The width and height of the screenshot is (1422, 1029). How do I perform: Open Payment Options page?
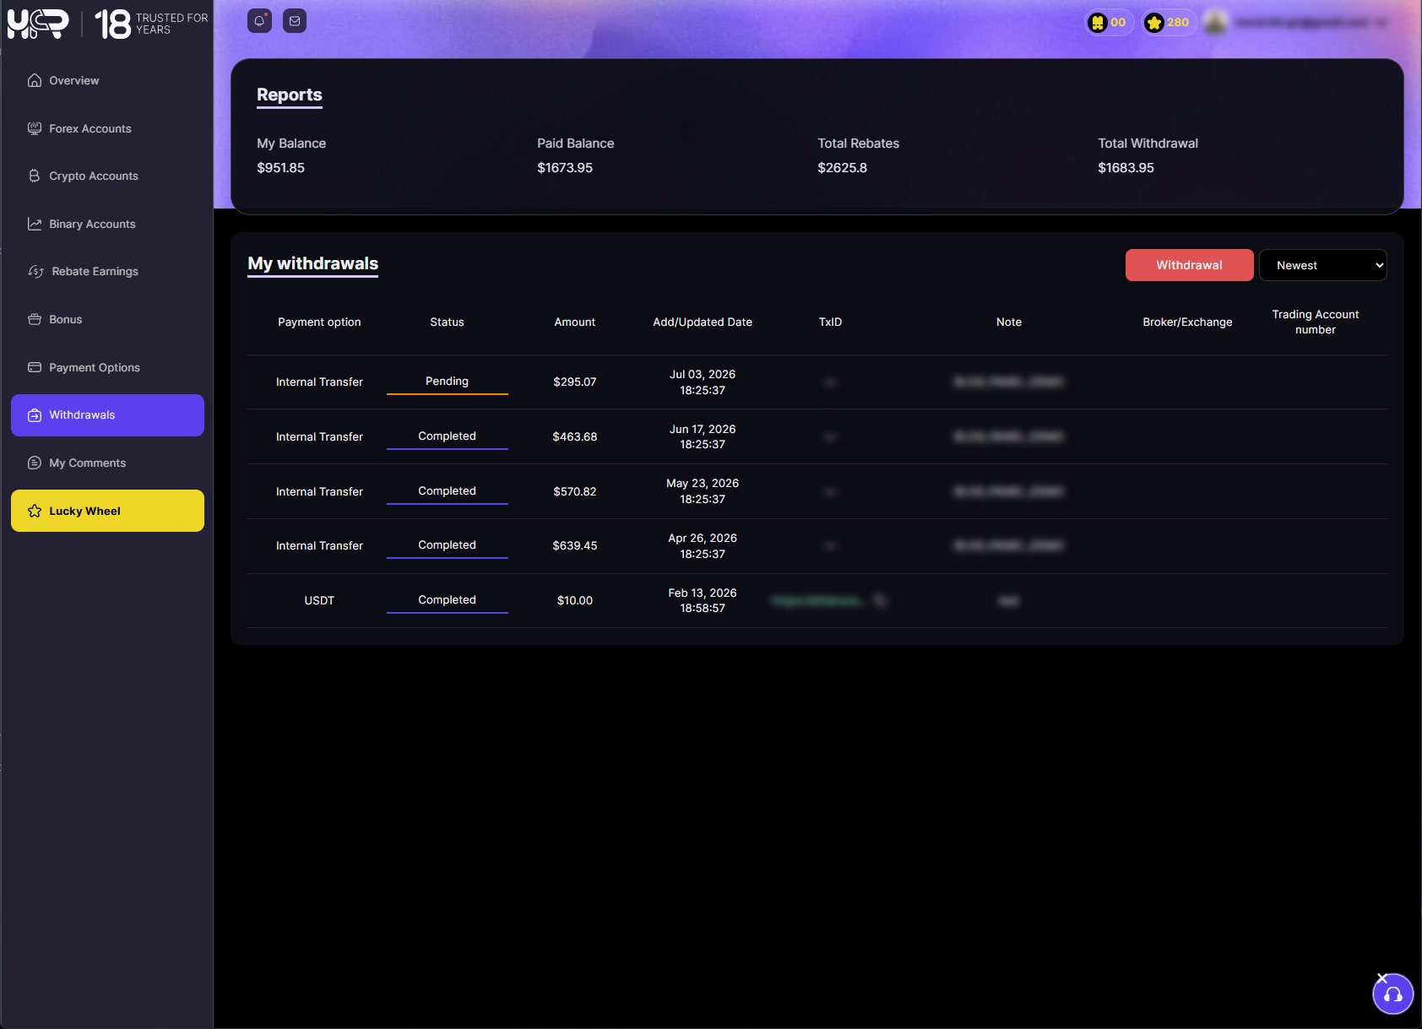[x=107, y=367]
